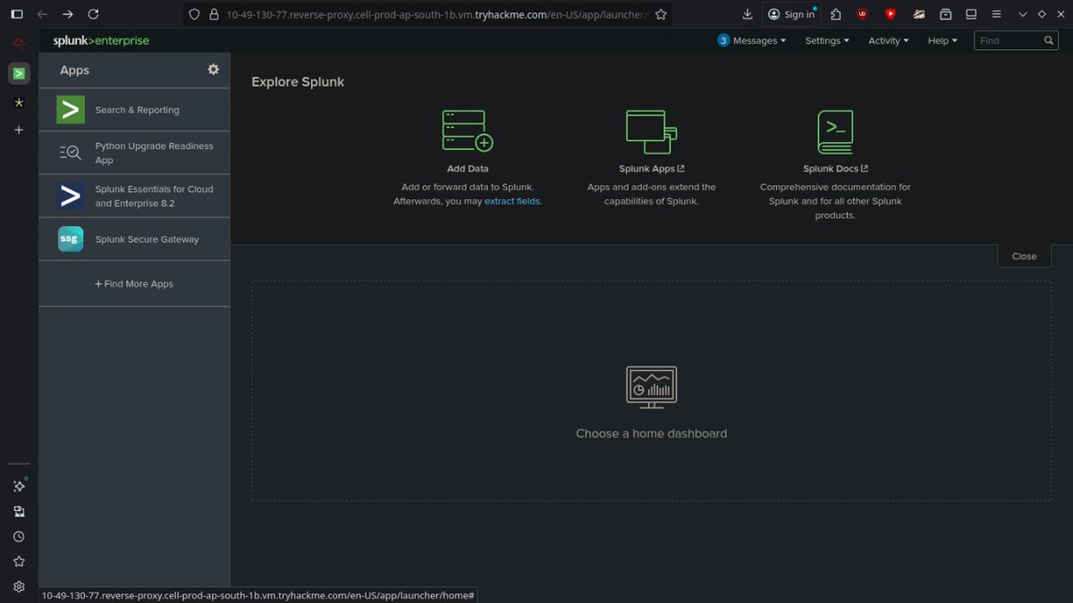This screenshot has width=1073, height=603.
Task: Click the Splunk Docs book icon
Action: pyautogui.click(x=835, y=131)
